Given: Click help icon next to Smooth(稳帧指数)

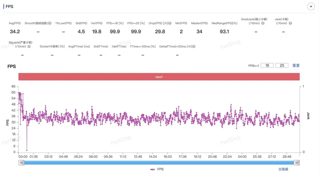Looking at the screenshot, I should 50,23.
